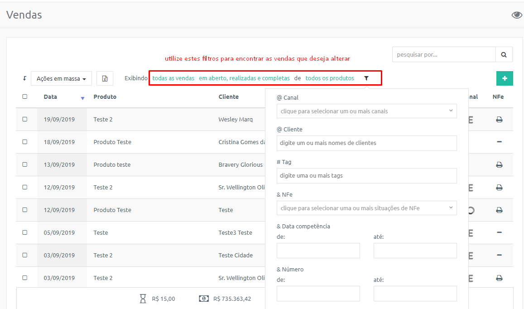Screen dimensions: 524x309
Task: Click the funnel filter icon
Action: click(x=366, y=78)
